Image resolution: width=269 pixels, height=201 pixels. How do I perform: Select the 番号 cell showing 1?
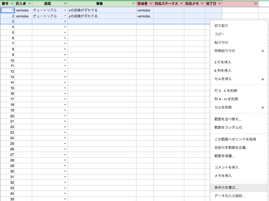tap(8, 10)
